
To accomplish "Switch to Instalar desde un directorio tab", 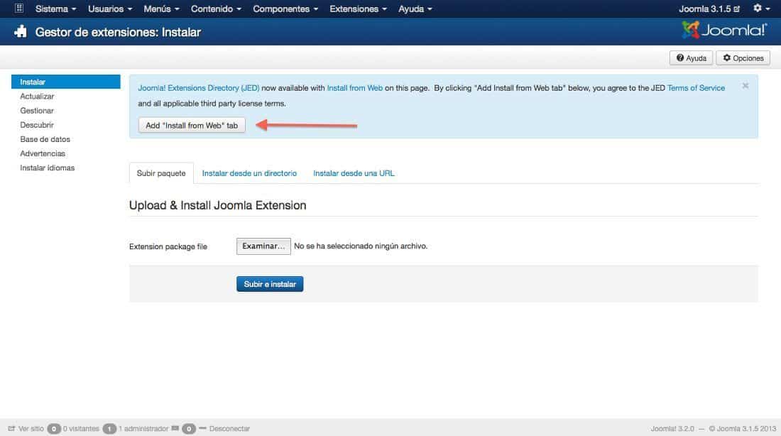I will [x=249, y=173].
